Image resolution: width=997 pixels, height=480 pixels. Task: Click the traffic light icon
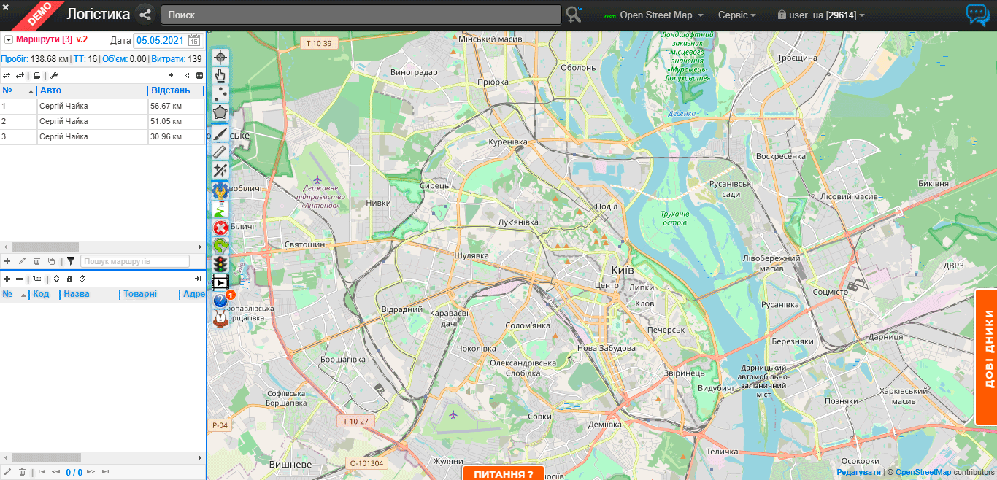click(x=220, y=264)
